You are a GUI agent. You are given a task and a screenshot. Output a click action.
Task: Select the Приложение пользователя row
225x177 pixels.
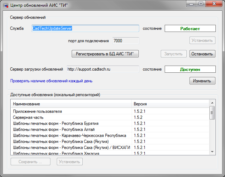[71, 111]
